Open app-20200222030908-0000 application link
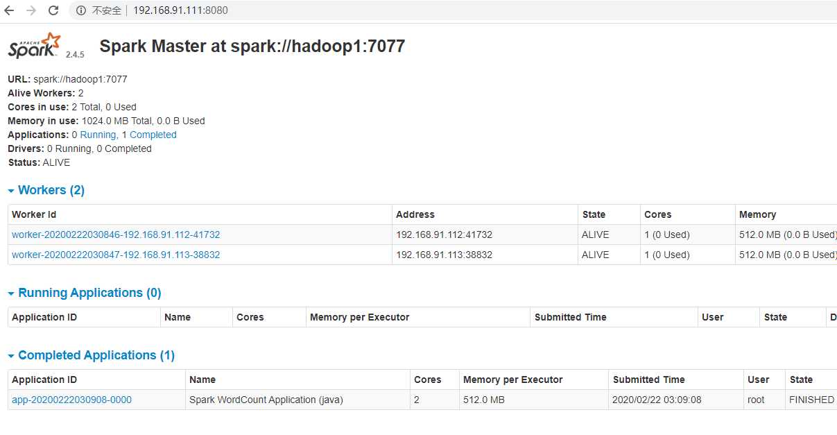 [x=71, y=400]
